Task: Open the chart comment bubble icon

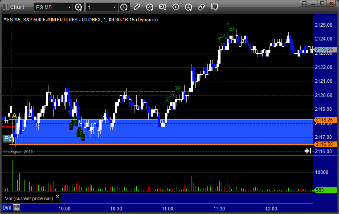Action: point(214,7)
